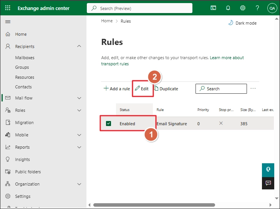This screenshot has height=209, width=280.
Task: Click the Migration icon in sidebar
Action: pos(8,122)
